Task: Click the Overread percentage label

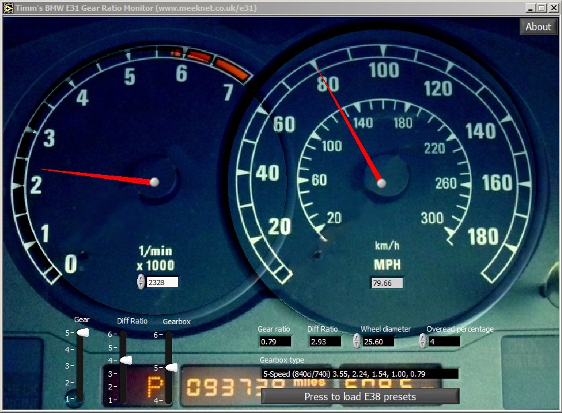Action: (460, 329)
